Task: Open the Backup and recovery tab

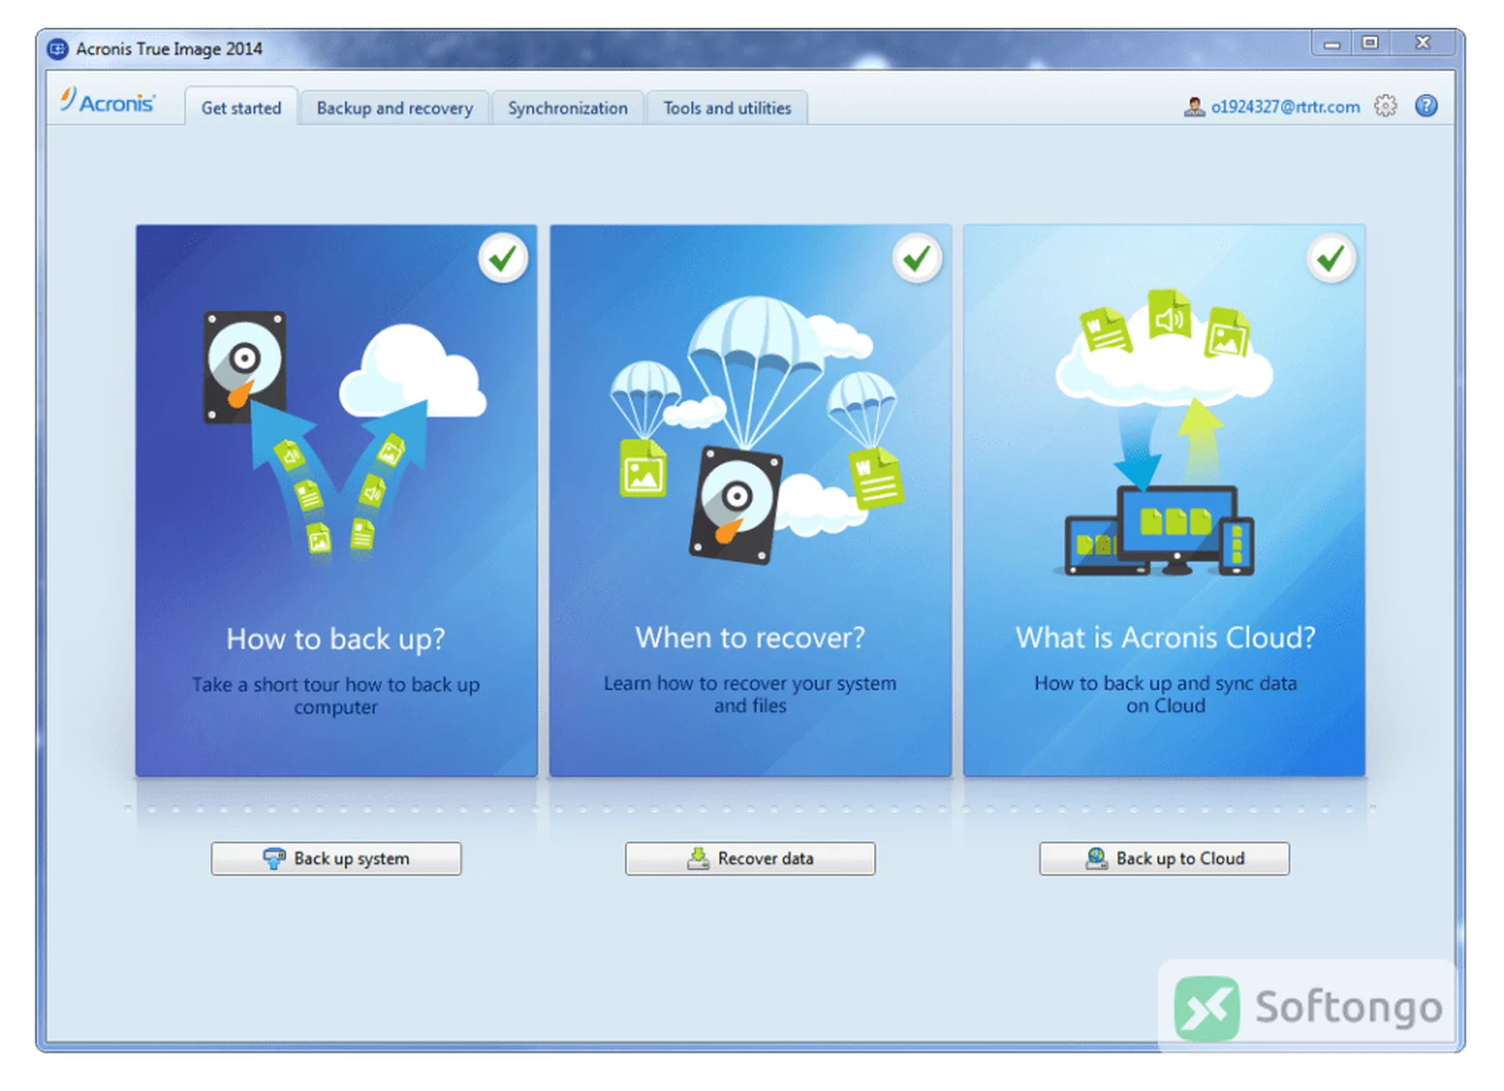Action: coord(394,108)
